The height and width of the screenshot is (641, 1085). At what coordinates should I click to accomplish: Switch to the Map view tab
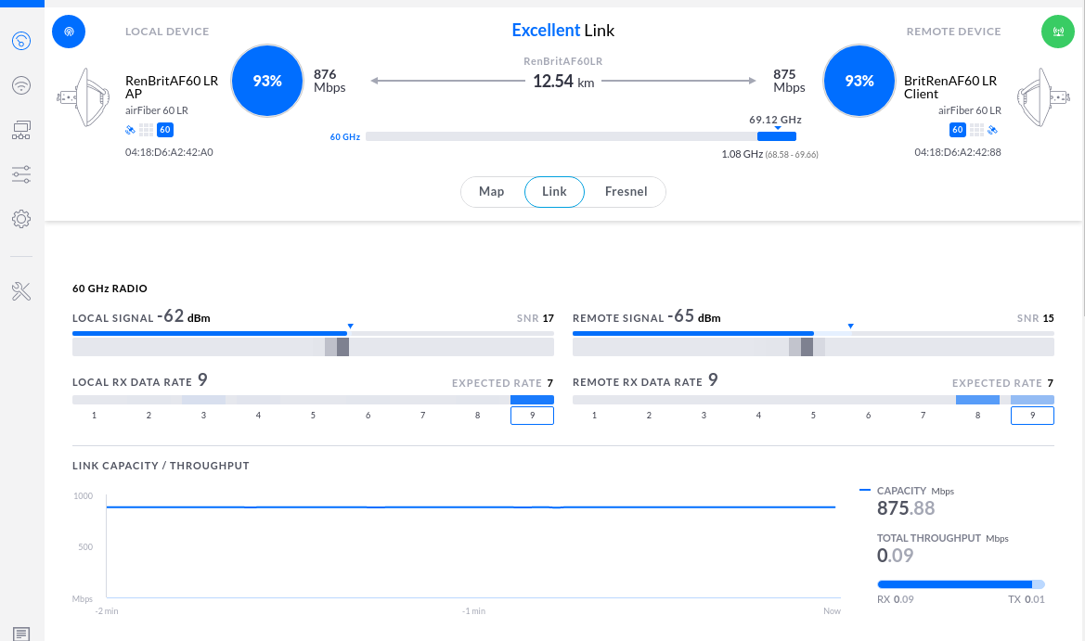[491, 192]
